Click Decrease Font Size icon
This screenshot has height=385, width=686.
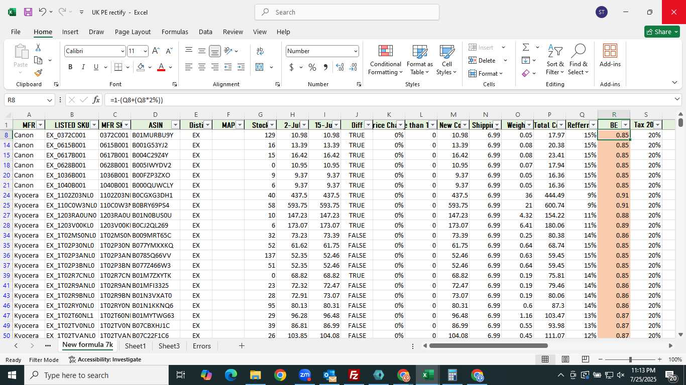pos(169,51)
